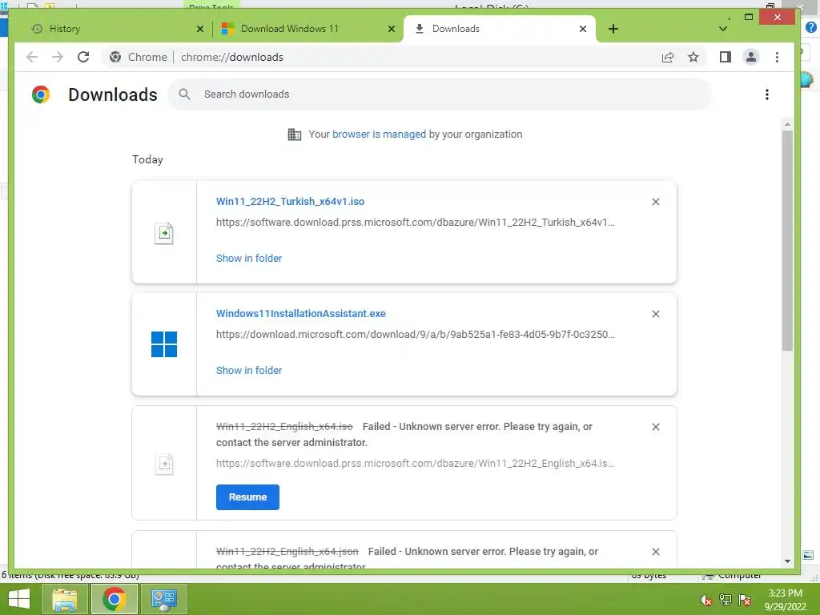Click the Installation Assistant source URL

pos(416,334)
